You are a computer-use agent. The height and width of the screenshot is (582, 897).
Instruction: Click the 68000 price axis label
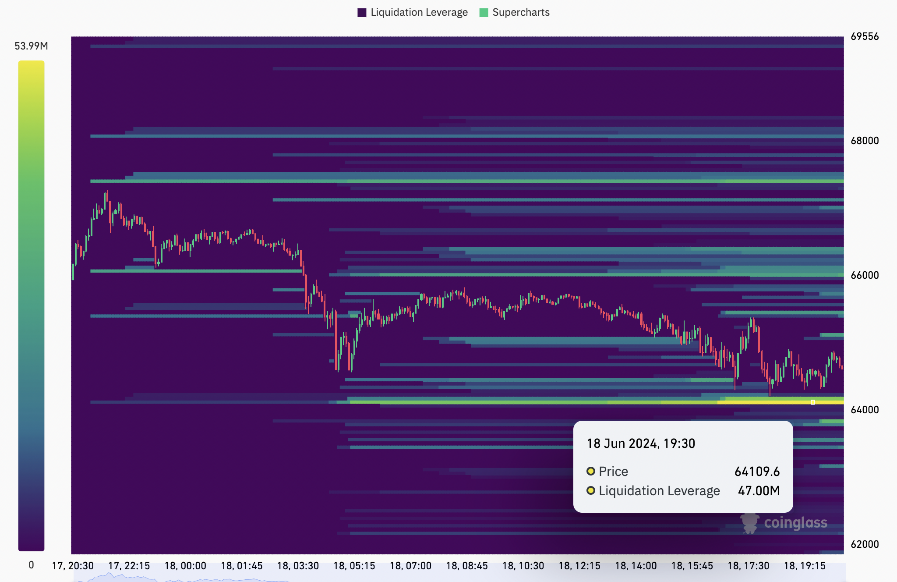point(865,141)
